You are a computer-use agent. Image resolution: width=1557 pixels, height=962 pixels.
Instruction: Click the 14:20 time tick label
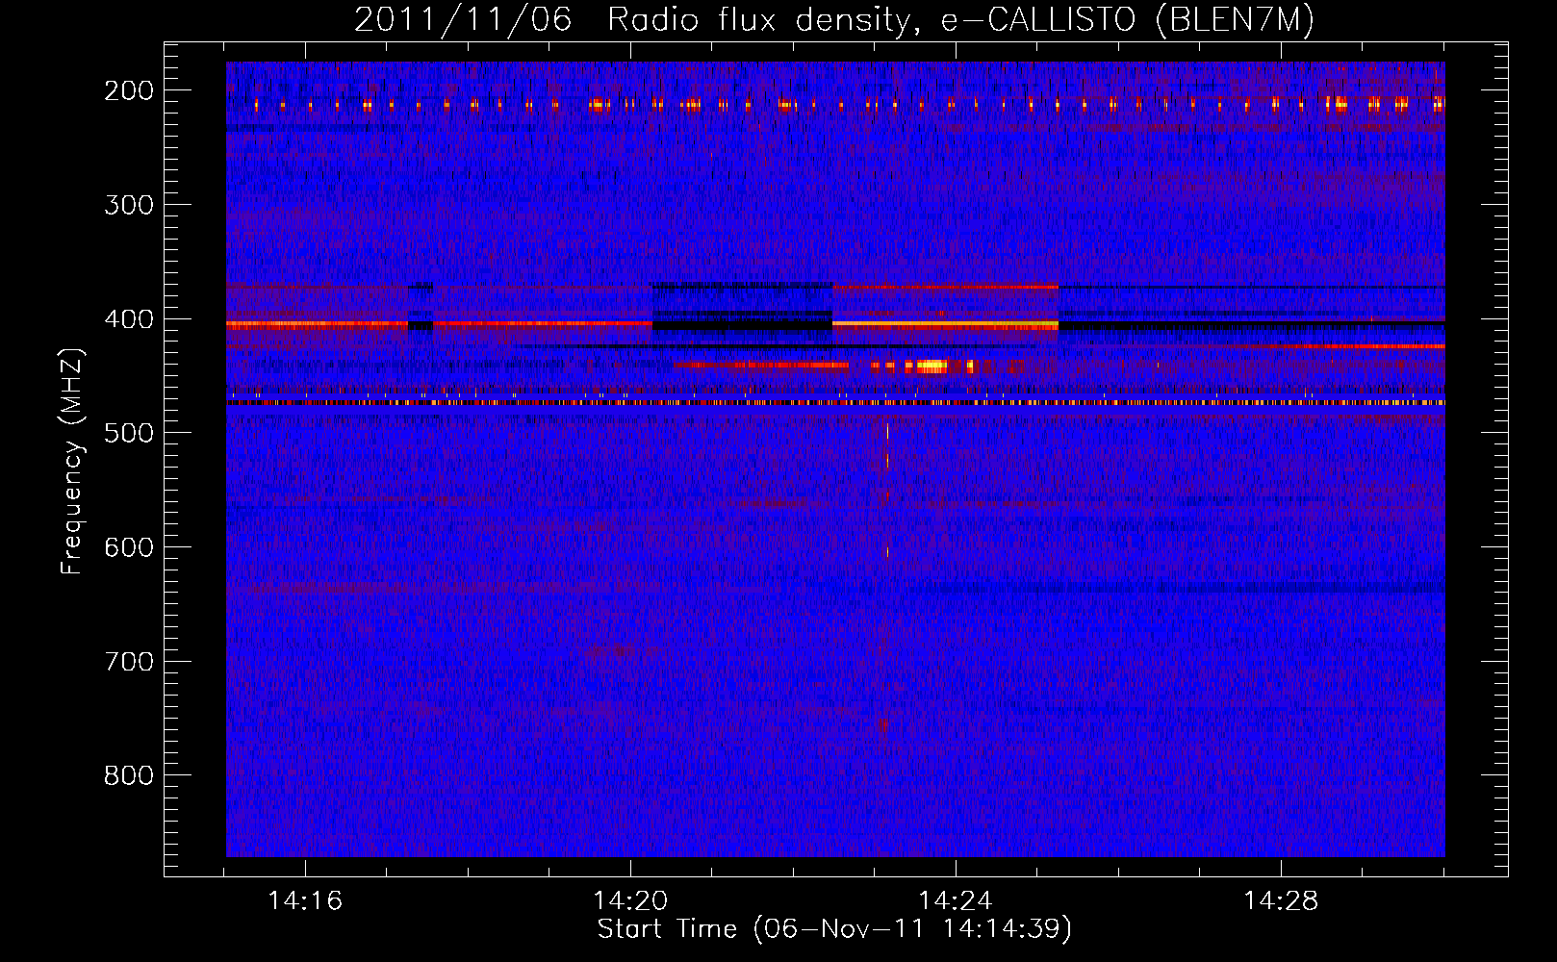pyautogui.click(x=630, y=901)
